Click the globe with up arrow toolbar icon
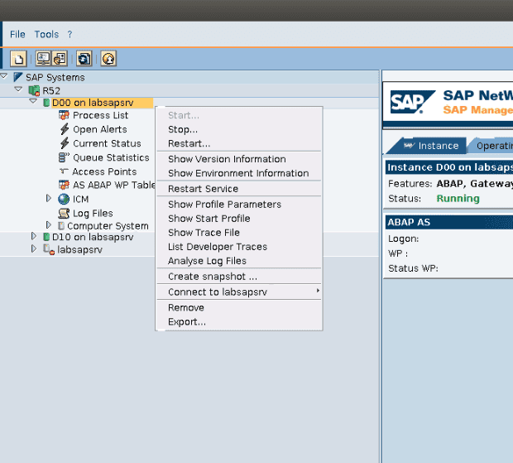Image resolution: width=513 pixels, height=463 pixels. pyautogui.click(x=108, y=59)
